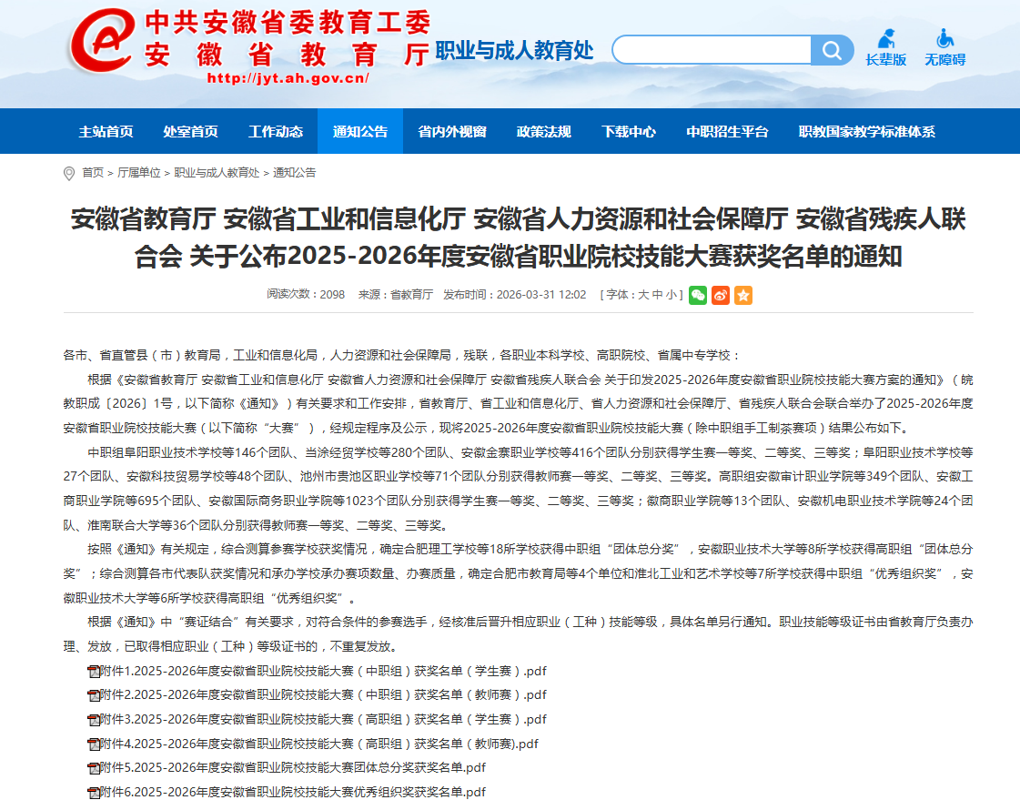Click the orange star favorite icon
The image size is (1020, 800).
[742, 295]
